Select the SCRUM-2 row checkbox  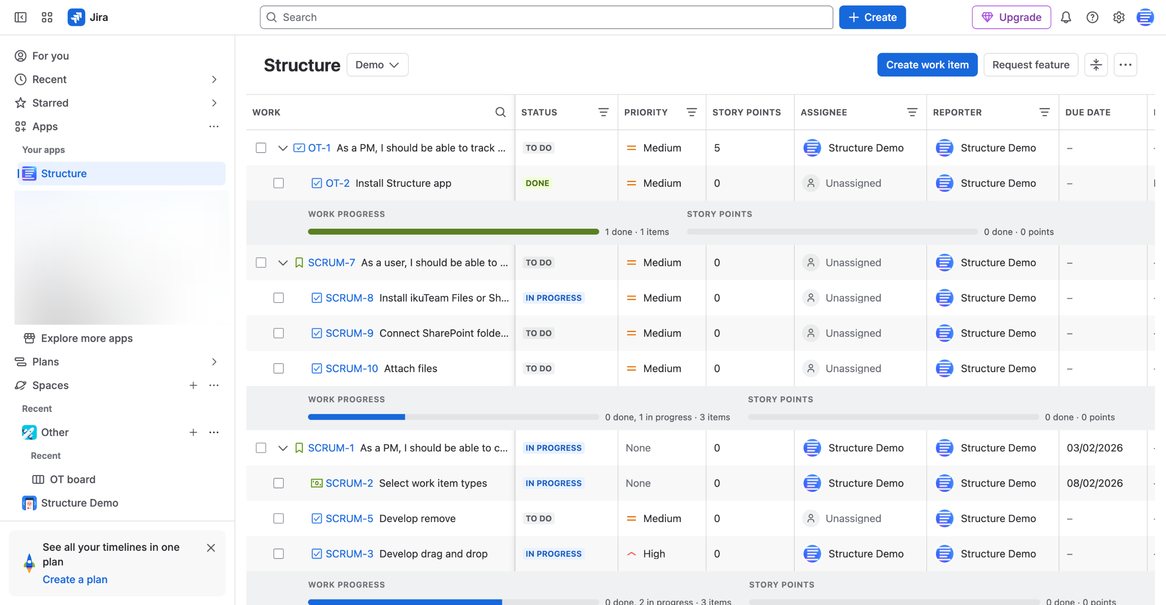pos(279,483)
